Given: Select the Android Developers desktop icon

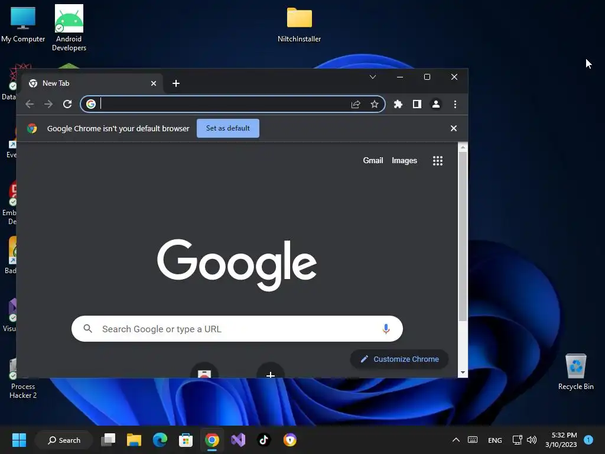Looking at the screenshot, I should [x=69, y=28].
